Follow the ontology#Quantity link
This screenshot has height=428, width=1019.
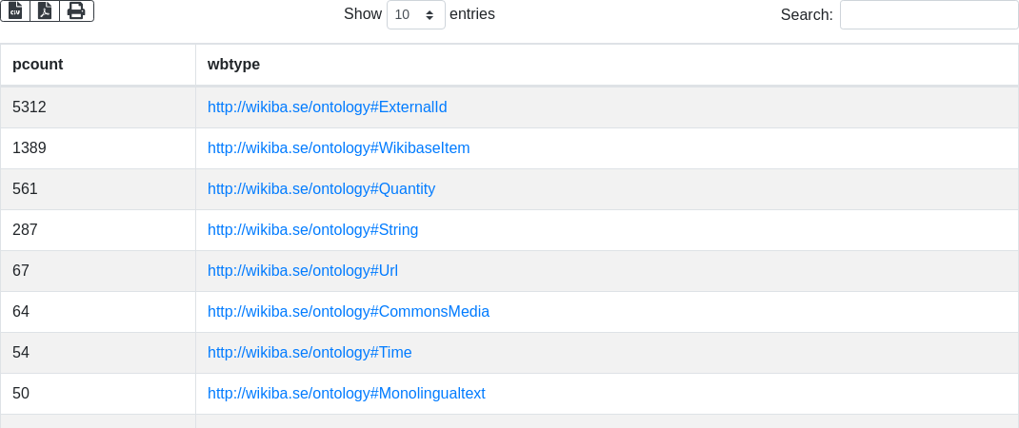321,189
